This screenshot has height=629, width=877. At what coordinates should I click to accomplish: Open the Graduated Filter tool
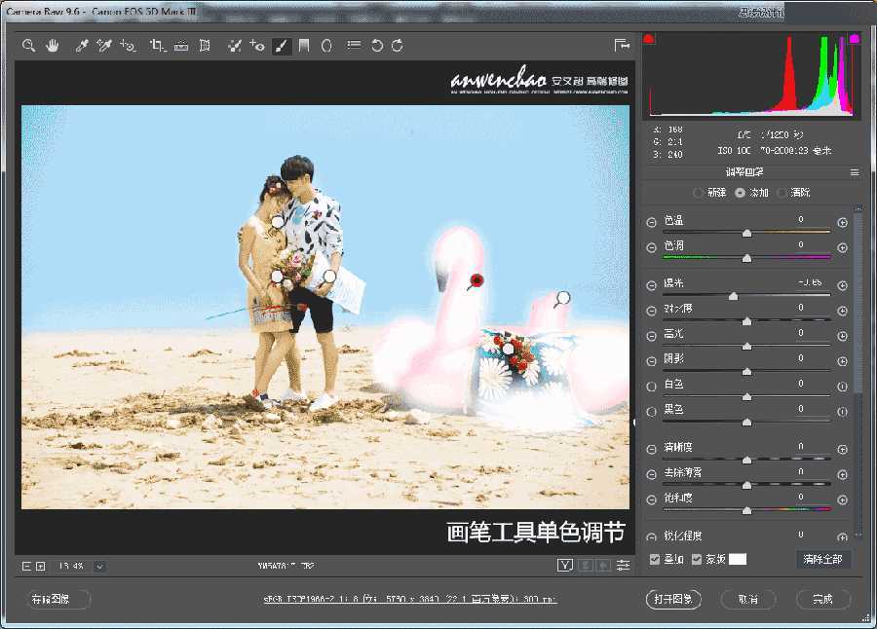[x=303, y=45]
